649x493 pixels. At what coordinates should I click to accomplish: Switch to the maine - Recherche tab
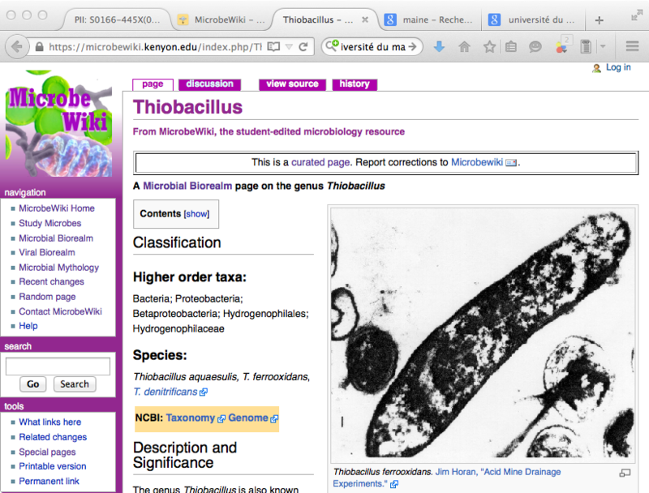click(429, 19)
